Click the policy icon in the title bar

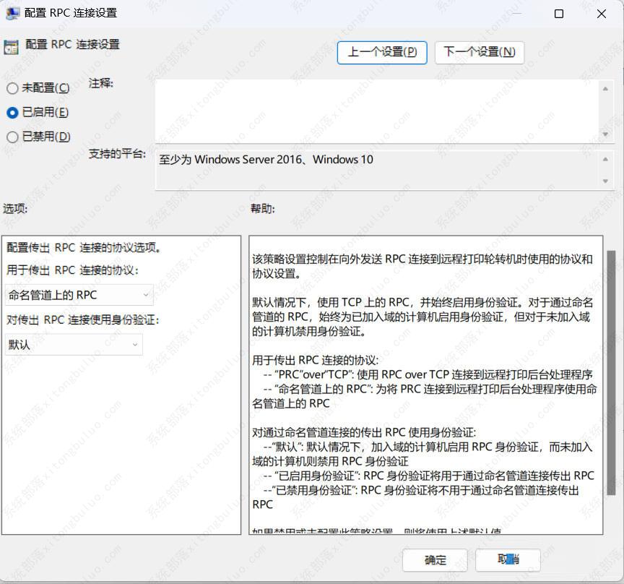(x=12, y=13)
